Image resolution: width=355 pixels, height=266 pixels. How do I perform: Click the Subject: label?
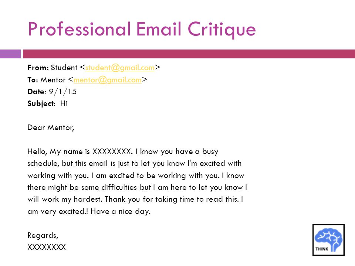(x=41, y=103)
